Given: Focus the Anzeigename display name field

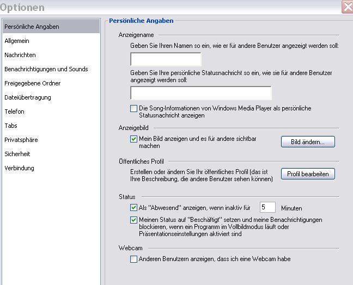Looking at the screenshot, I should point(166,59).
